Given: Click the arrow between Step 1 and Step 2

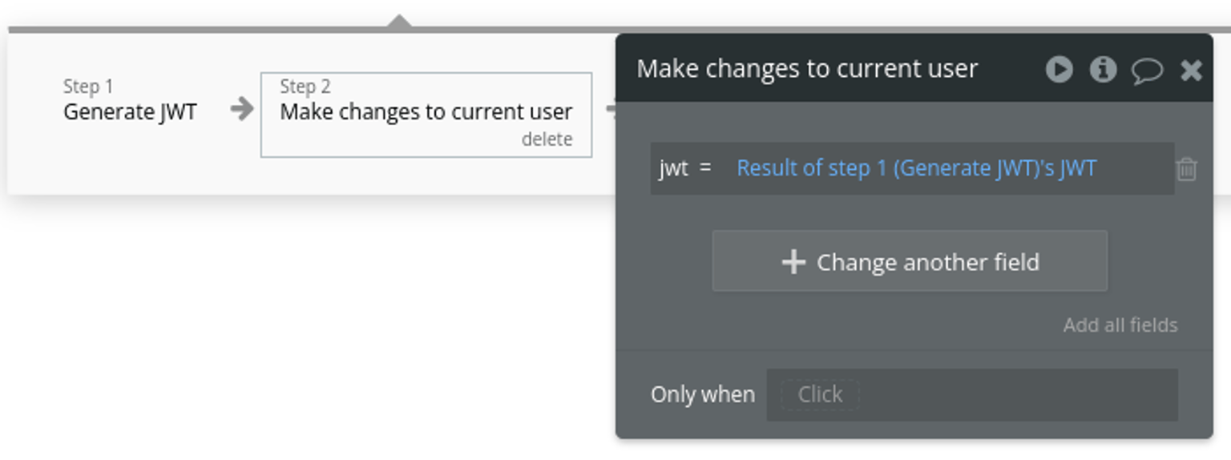Looking at the screenshot, I should pos(240,109).
